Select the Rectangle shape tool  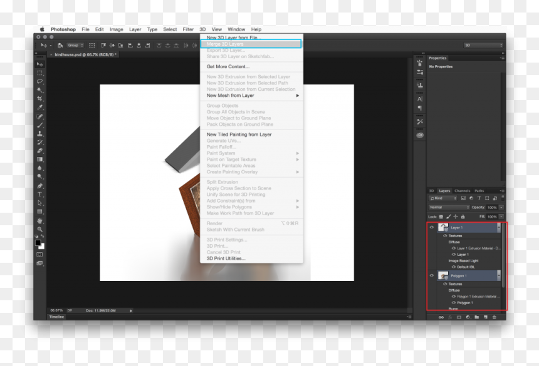pyautogui.click(x=40, y=211)
